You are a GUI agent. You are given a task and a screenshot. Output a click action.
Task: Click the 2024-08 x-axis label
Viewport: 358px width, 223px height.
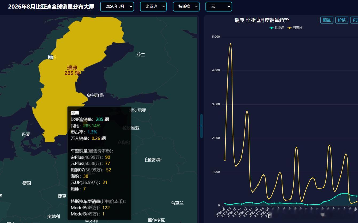click(220, 212)
